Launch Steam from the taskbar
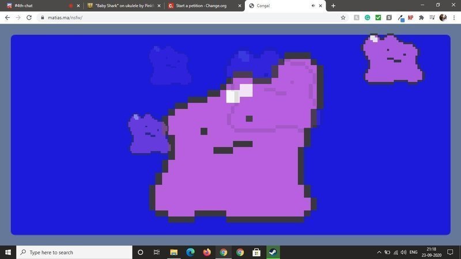The width and height of the screenshot is (461, 259). pyautogui.click(x=273, y=252)
